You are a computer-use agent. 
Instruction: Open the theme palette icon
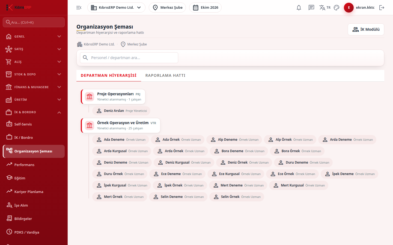[337, 8]
